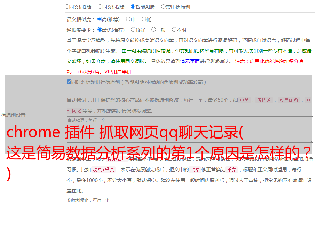Choose 最优(推荐) for 通顺度要求
This screenshot has width=317, height=229.
click(x=100, y=30)
